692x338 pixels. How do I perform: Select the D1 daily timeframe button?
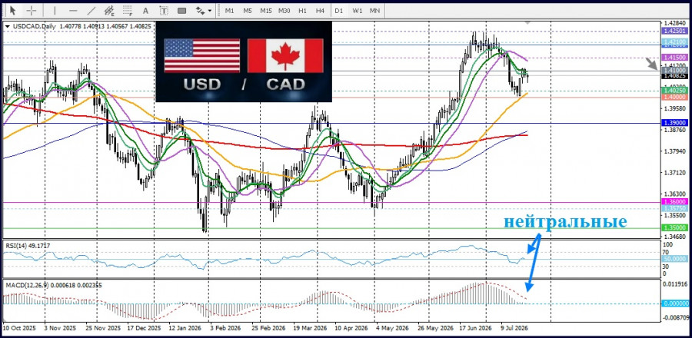338,10
